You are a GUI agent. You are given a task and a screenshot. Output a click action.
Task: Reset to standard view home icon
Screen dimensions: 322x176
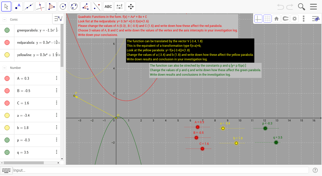click(x=276, y=18)
